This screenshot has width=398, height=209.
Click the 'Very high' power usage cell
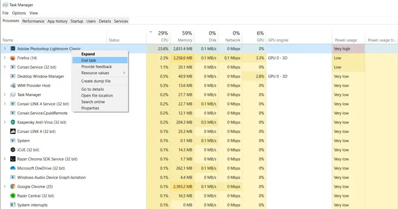pyautogui.click(x=348, y=48)
